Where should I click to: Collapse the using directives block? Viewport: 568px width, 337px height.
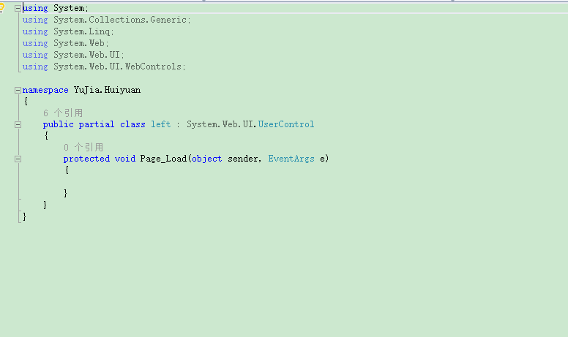[x=18, y=8]
